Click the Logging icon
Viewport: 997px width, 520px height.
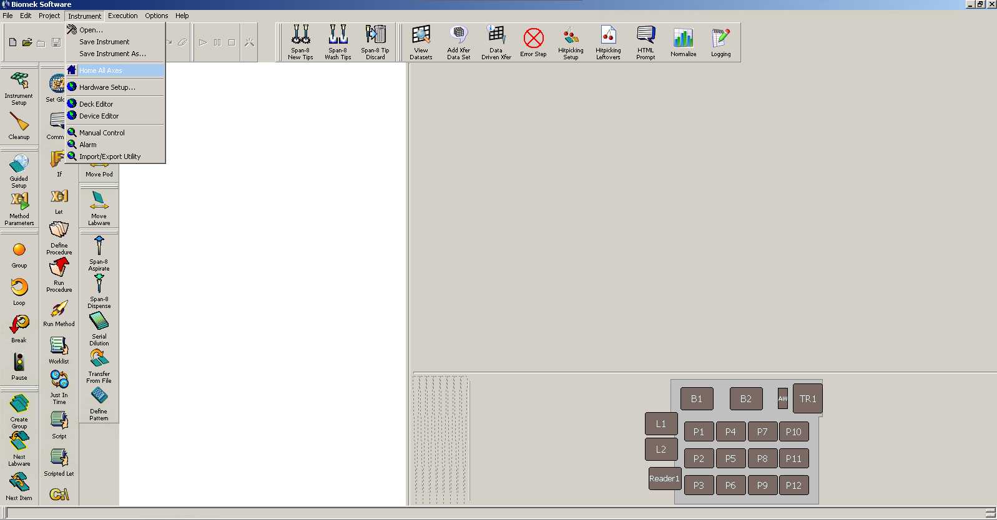point(720,42)
